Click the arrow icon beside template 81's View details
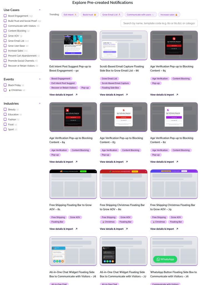 pos(76,229)
